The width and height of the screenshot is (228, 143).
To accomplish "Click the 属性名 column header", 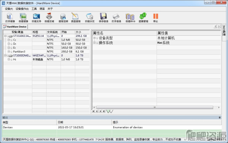I will (125, 33).
